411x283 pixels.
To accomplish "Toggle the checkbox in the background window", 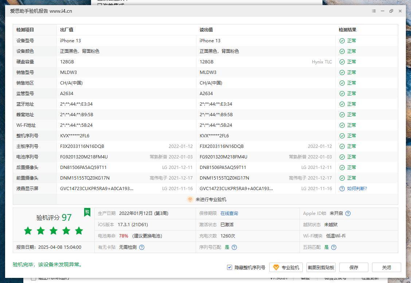I will [x=33, y=278].
